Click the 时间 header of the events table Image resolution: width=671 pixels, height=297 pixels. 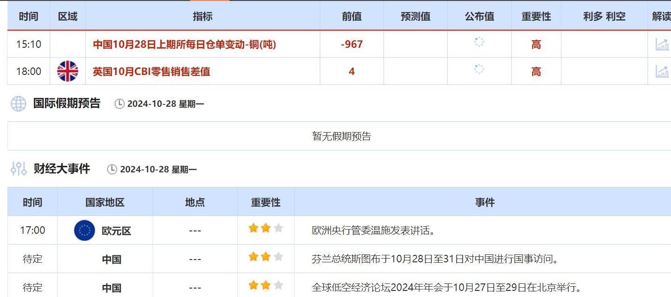pos(33,201)
